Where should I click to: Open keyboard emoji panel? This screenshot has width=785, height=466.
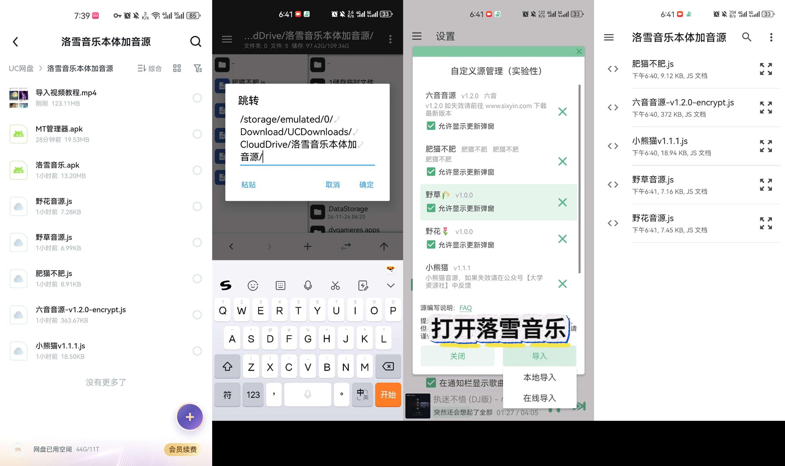(x=253, y=285)
